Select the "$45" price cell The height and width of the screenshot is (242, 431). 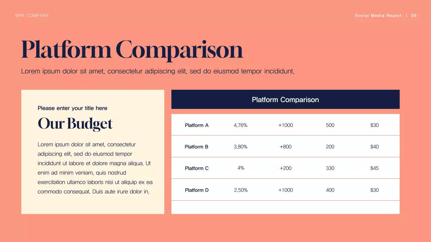pyautogui.click(x=374, y=168)
